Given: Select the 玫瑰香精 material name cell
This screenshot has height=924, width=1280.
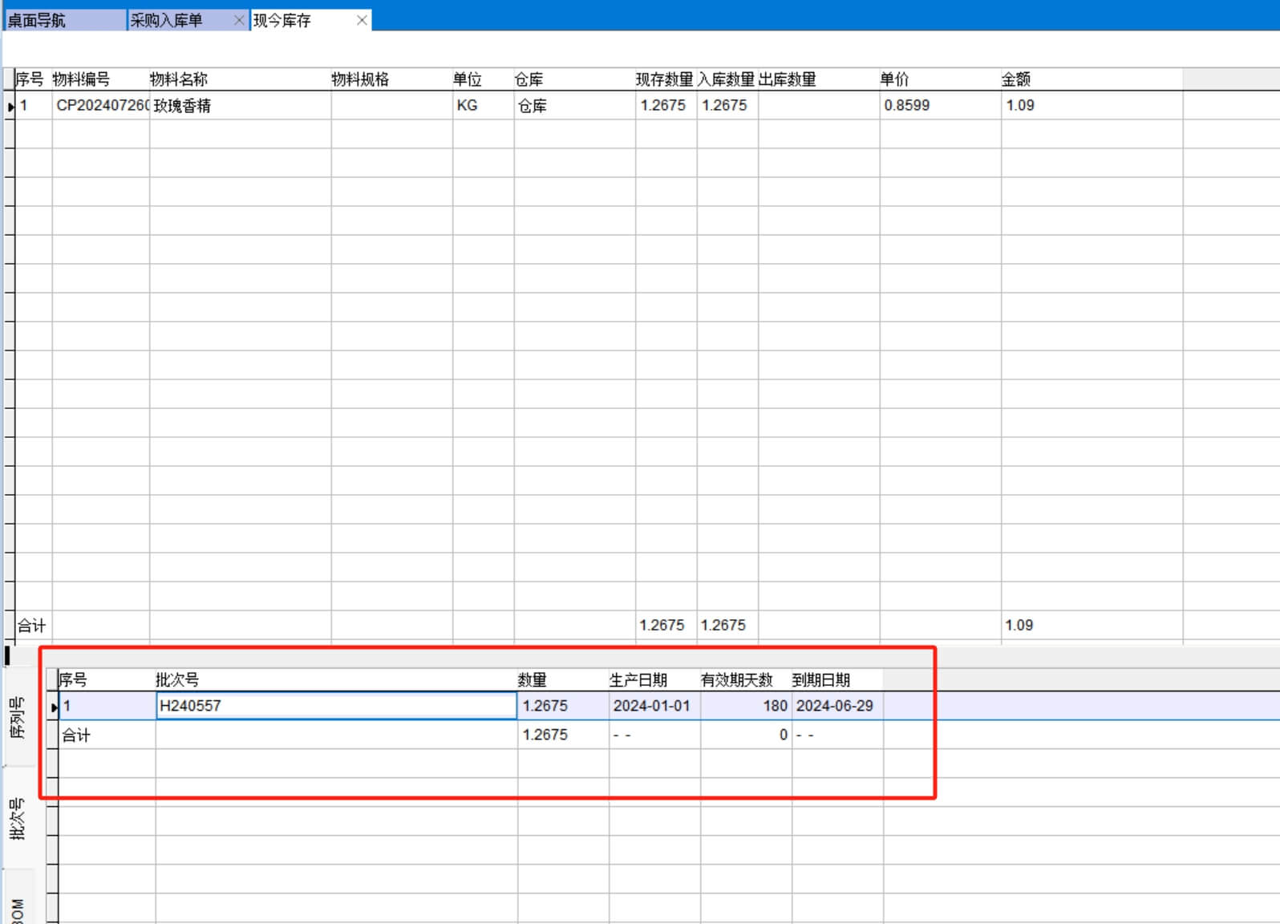Looking at the screenshot, I should [x=239, y=106].
